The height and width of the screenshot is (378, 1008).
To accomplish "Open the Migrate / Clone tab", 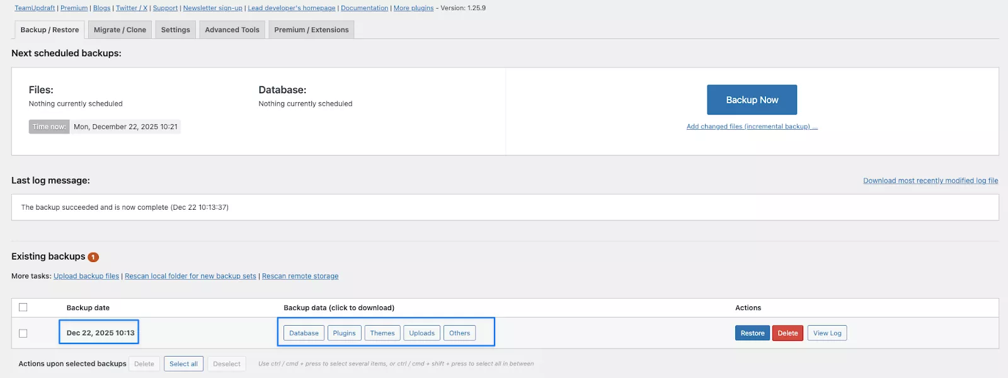I will [x=120, y=30].
